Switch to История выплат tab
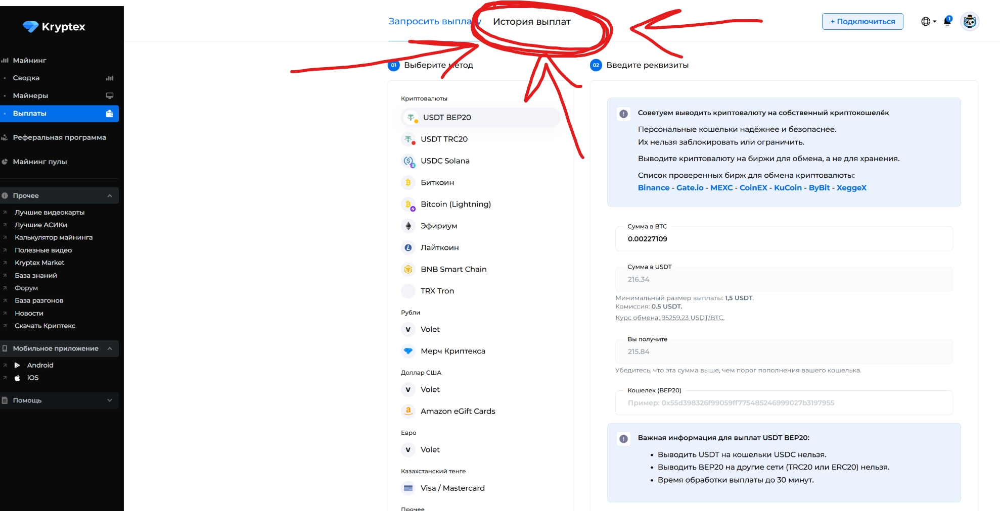Viewport: 1000px width, 511px height. coord(532,21)
